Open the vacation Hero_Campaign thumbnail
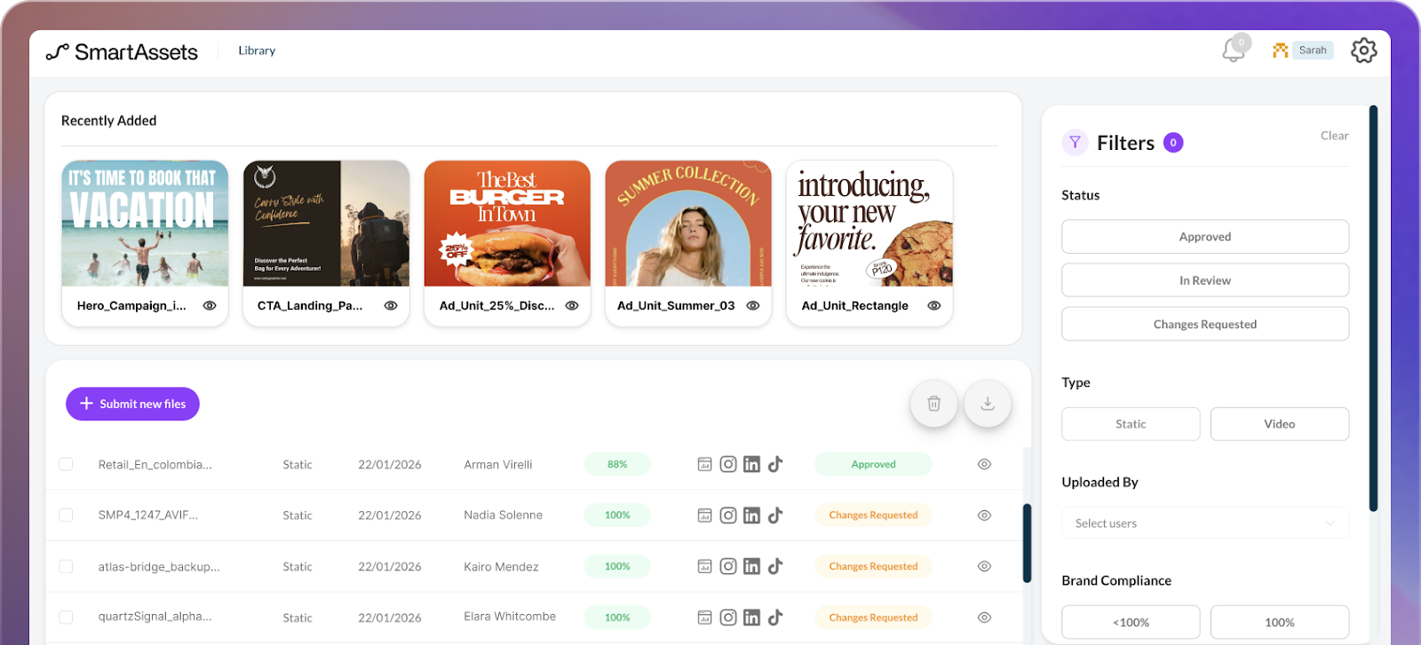 [145, 224]
